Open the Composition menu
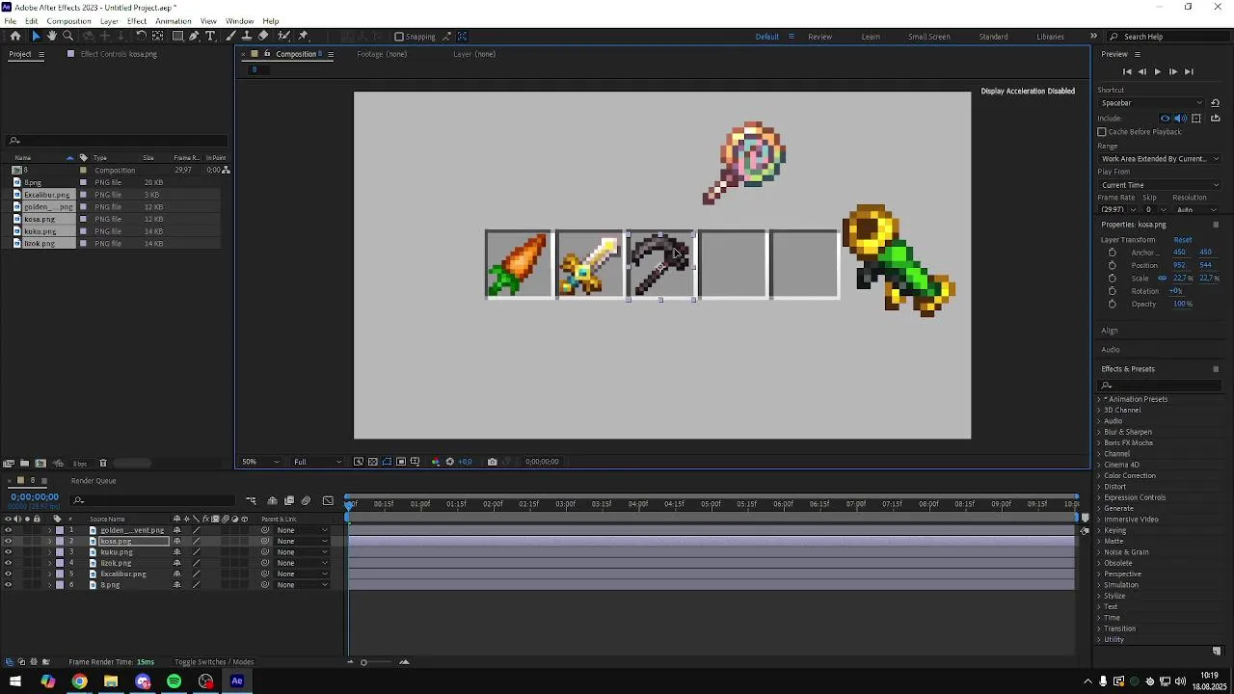 [x=68, y=21]
